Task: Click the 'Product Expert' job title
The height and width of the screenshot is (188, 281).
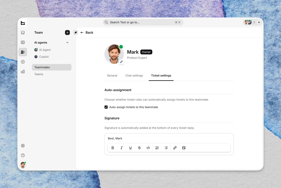Action: tap(137, 58)
